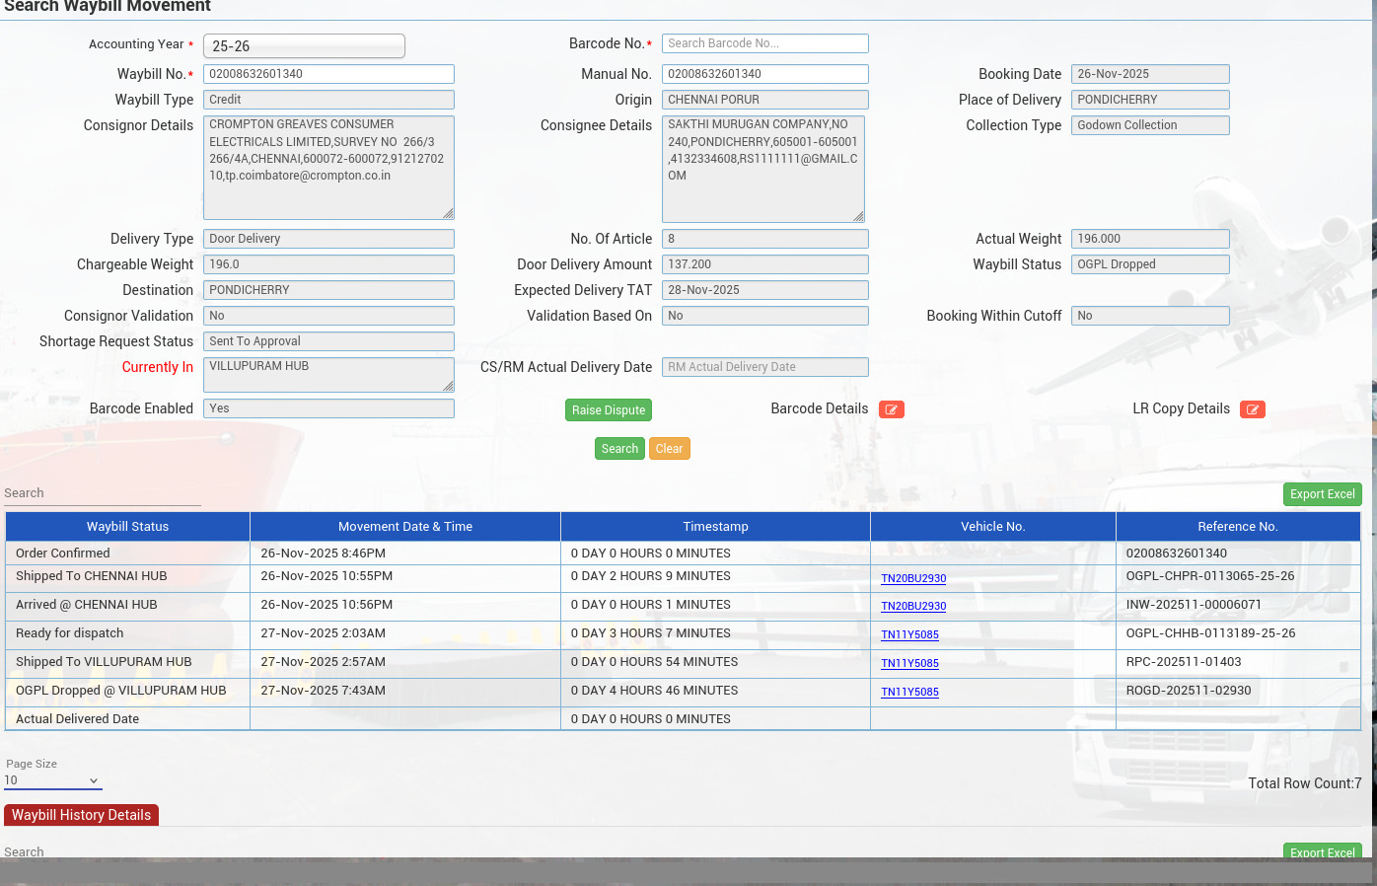This screenshot has width=1377, height=886.
Task: Export the movement table to Excel
Action: 1322,494
